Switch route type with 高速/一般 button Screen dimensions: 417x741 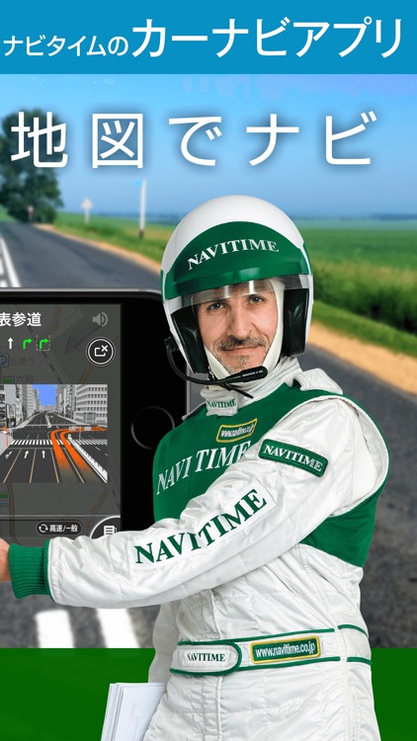pos(59,528)
